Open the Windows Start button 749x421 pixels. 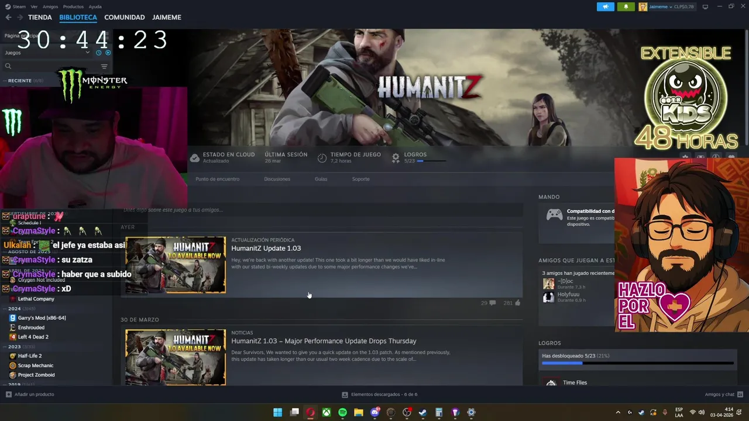pos(278,412)
